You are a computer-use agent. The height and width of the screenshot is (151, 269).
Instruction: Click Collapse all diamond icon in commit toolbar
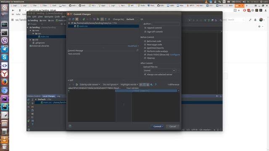click(x=109, y=19)
